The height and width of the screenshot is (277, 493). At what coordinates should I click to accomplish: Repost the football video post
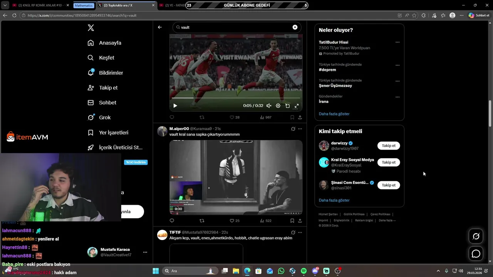[202, 117]
